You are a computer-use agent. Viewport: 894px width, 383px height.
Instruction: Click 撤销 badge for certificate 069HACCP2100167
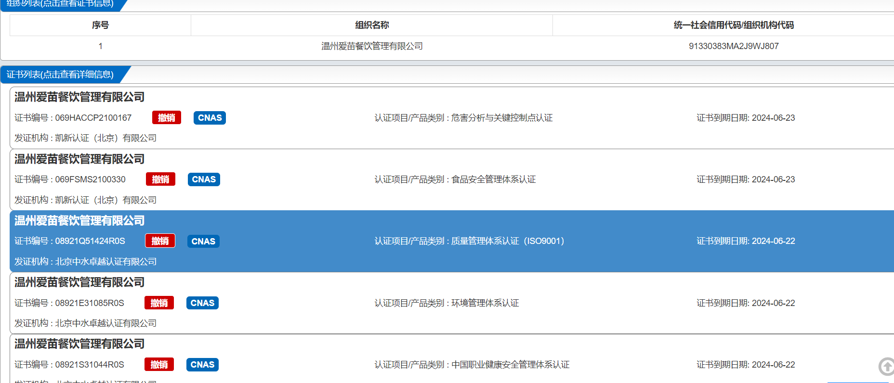click(167, 118)
